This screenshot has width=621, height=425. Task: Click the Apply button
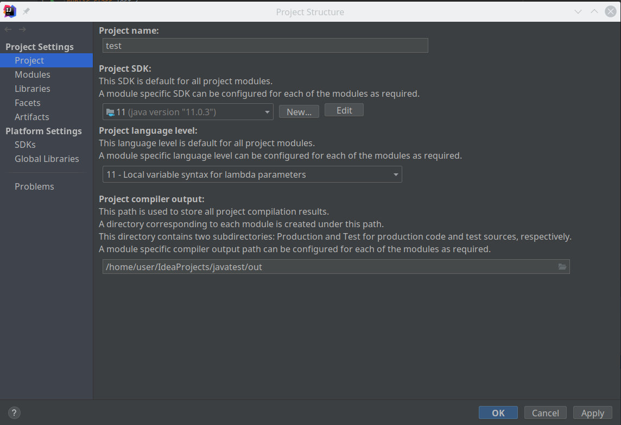pos(592,412)
